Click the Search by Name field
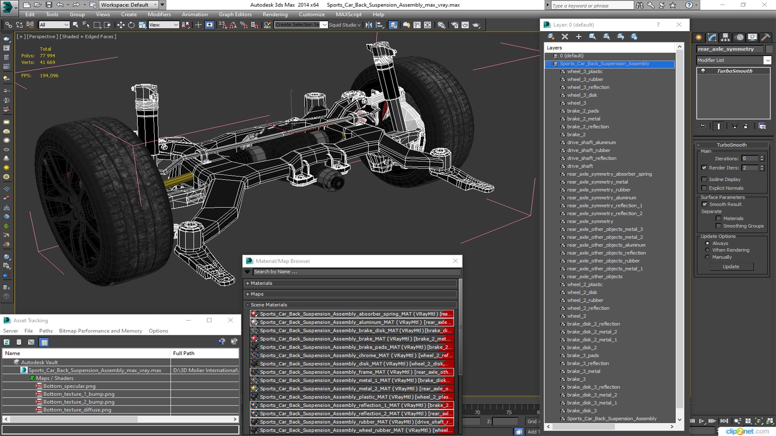Screen dimensions: 776x436 (356, 272)
